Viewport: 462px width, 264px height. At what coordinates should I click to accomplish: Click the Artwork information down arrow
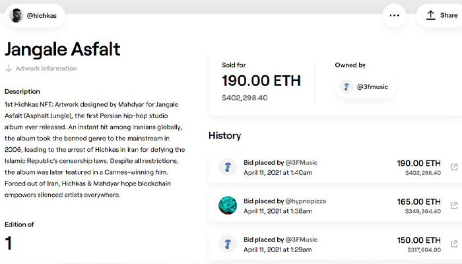(9, 68)
